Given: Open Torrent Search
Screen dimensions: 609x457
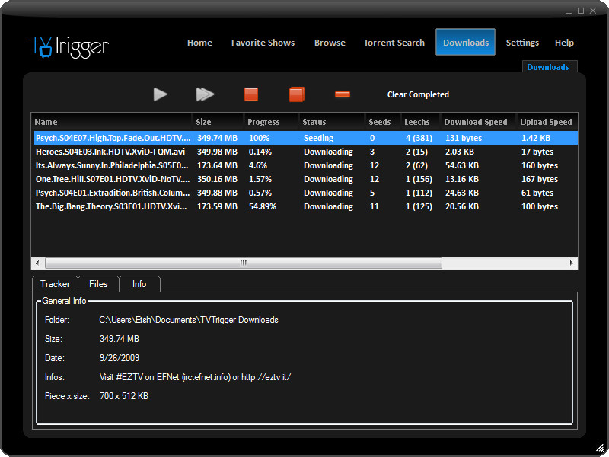Looking at the screenshot, I should pyautogui.click(x=394, y=43).
